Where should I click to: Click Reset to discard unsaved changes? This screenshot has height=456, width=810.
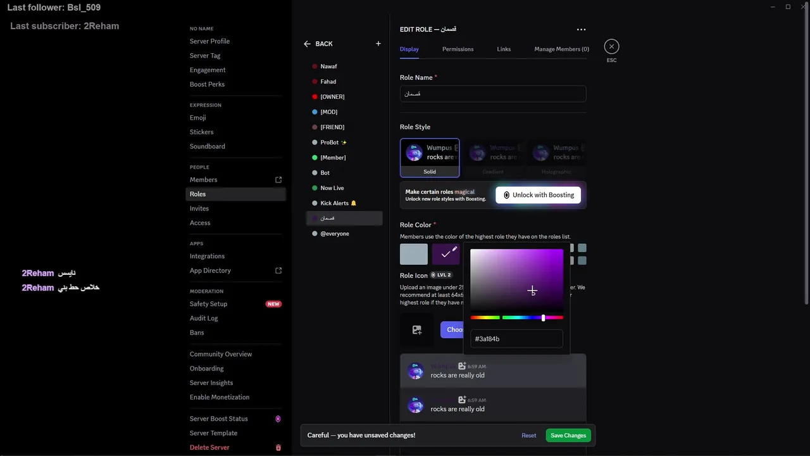(x=529, y=435)
